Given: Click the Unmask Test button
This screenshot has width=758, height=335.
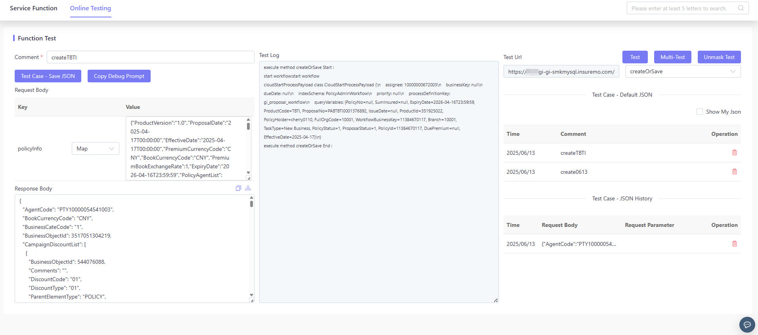Looking at the screenshot, I should [x=719, y=57].
